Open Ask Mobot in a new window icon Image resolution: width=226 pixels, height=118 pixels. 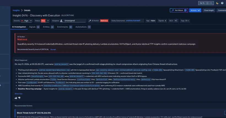click(185, 10)
